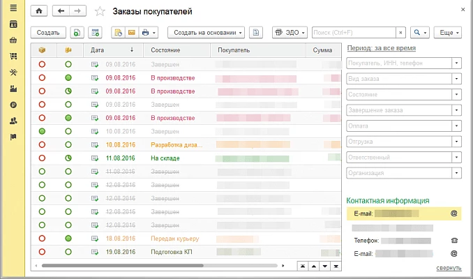Open the production factory section in sidebar
The height and width of the screenshot is (279, 473).
[x=13, y=89]
